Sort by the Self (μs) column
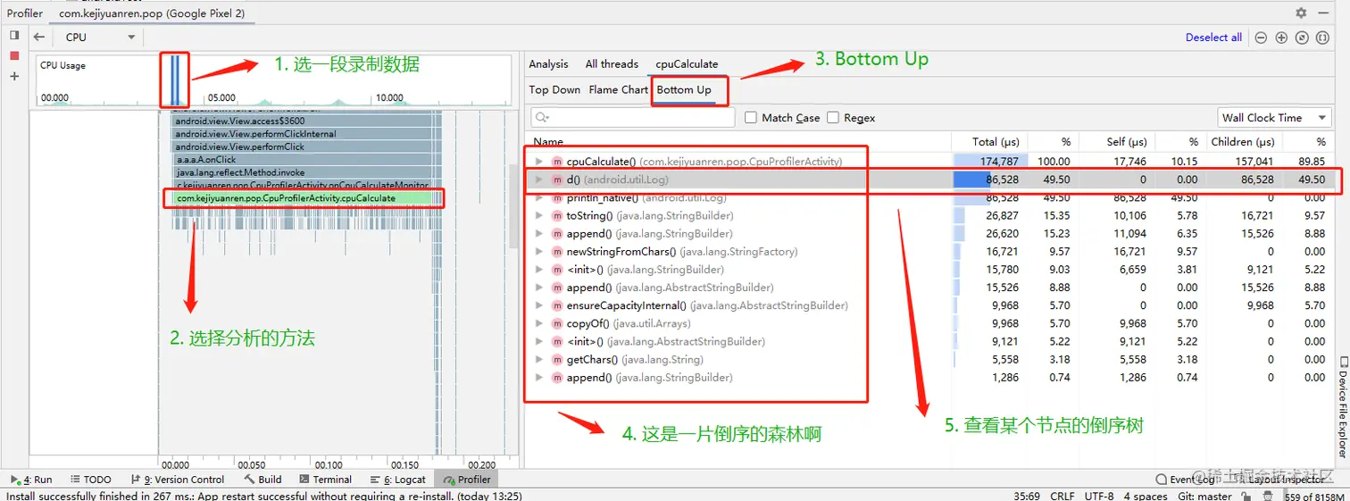This screenshot has height=501, width=1350. click(x=1125, y=141)
